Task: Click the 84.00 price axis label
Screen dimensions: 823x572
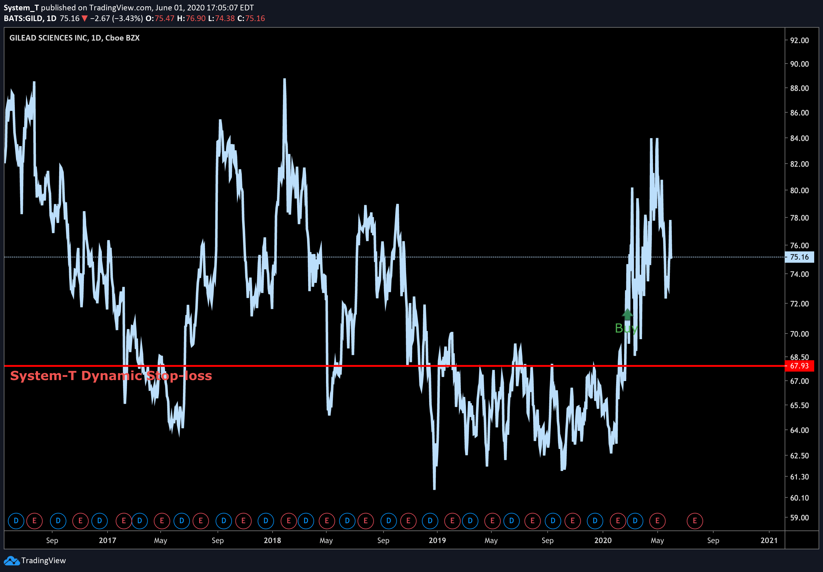Action: coord(799,138)
